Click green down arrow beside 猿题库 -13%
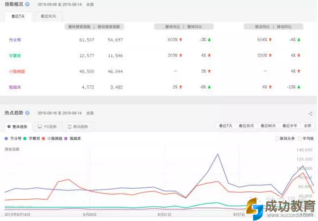 299,87
